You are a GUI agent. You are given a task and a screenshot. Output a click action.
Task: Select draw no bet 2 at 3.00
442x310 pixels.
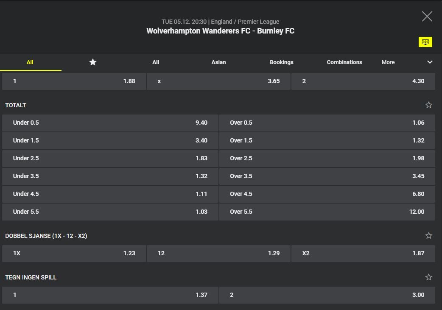[327, 295]
